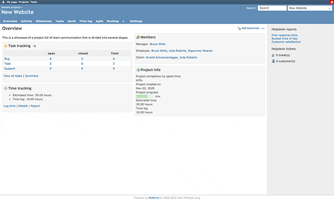Click the project progress bar

[x=145, y=96]
